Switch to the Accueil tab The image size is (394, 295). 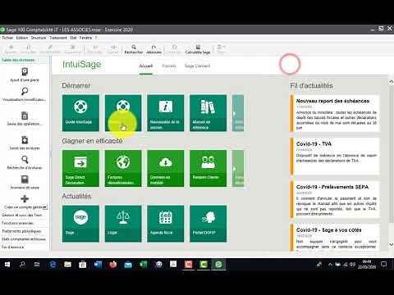146,66
